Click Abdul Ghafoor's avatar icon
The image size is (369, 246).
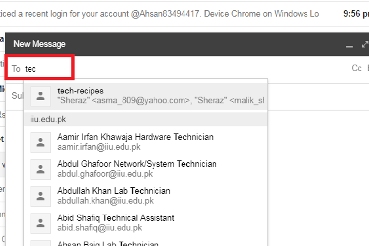[41, 169]
